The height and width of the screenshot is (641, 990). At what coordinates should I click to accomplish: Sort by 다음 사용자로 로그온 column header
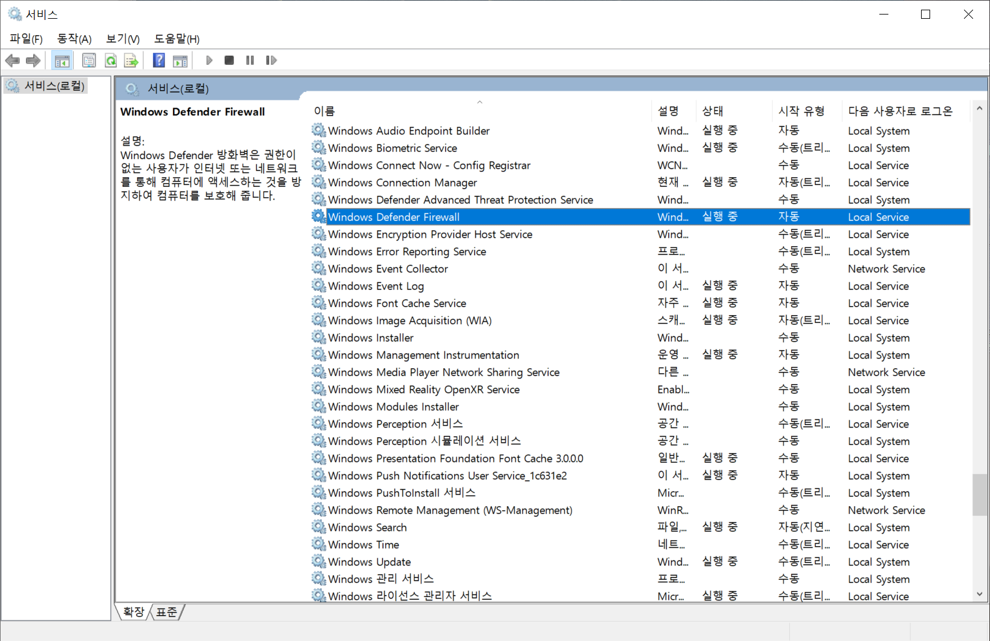pyautogui.click(x=906, y=111)
